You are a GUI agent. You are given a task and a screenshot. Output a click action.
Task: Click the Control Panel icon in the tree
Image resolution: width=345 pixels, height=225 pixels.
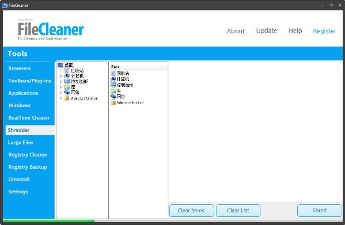click(67, 82)
